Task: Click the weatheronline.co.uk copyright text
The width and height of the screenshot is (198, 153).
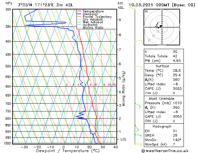Action: (x=165, y=151)
